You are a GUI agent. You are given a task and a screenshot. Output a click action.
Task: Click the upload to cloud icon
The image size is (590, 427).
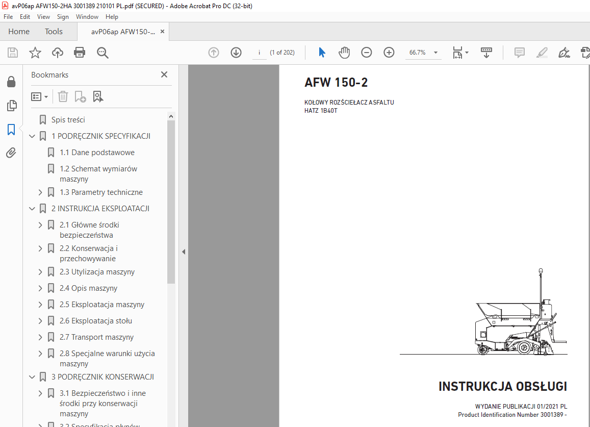58,53
